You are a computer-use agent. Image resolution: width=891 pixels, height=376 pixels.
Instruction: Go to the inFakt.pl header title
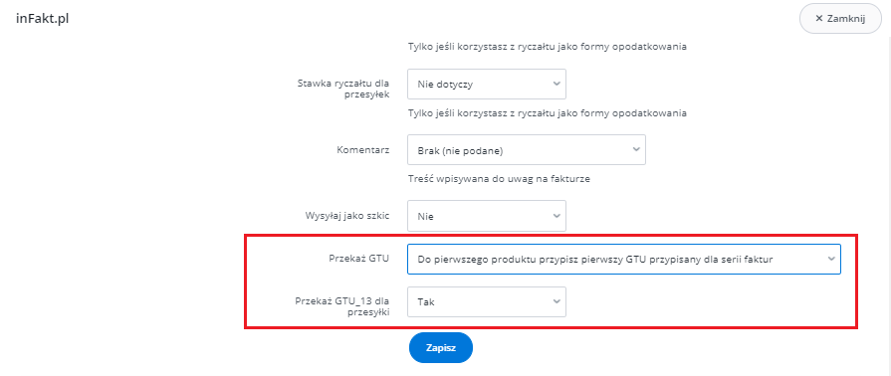[43, 18]
